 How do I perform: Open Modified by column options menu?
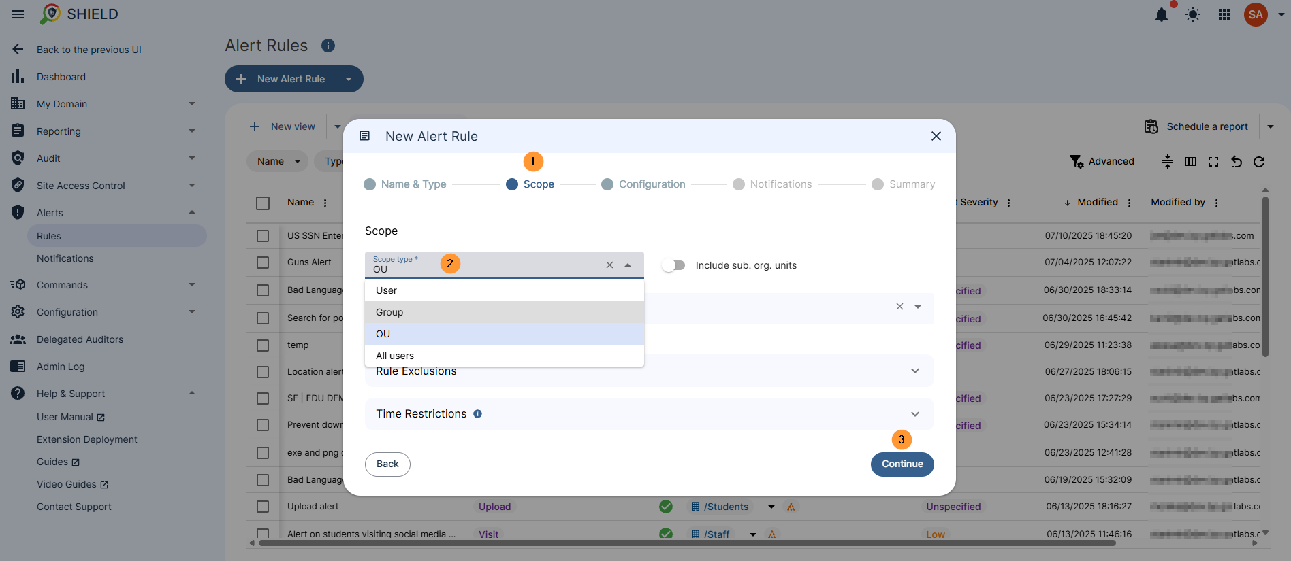1216,203
